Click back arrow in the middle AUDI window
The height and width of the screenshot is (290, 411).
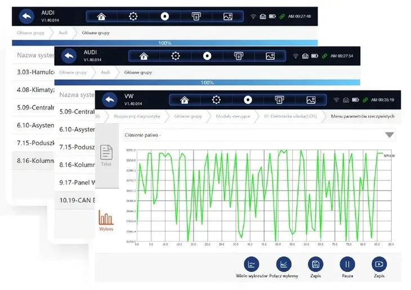[69, 56]
